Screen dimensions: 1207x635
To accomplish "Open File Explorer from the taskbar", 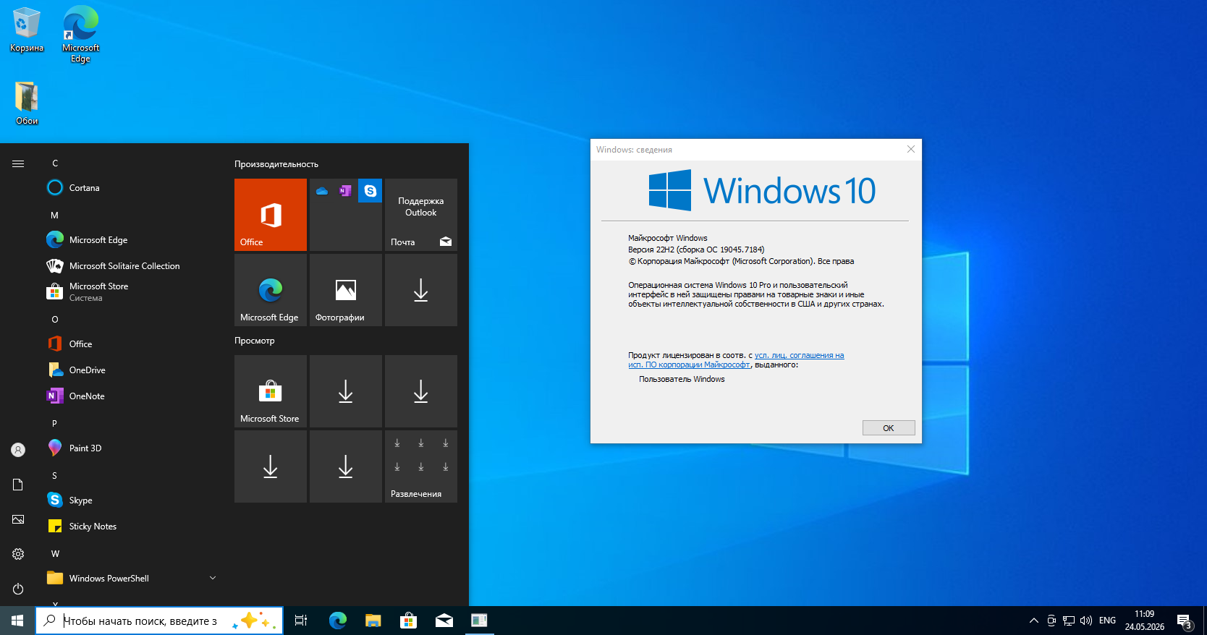I will pos(373,621).
